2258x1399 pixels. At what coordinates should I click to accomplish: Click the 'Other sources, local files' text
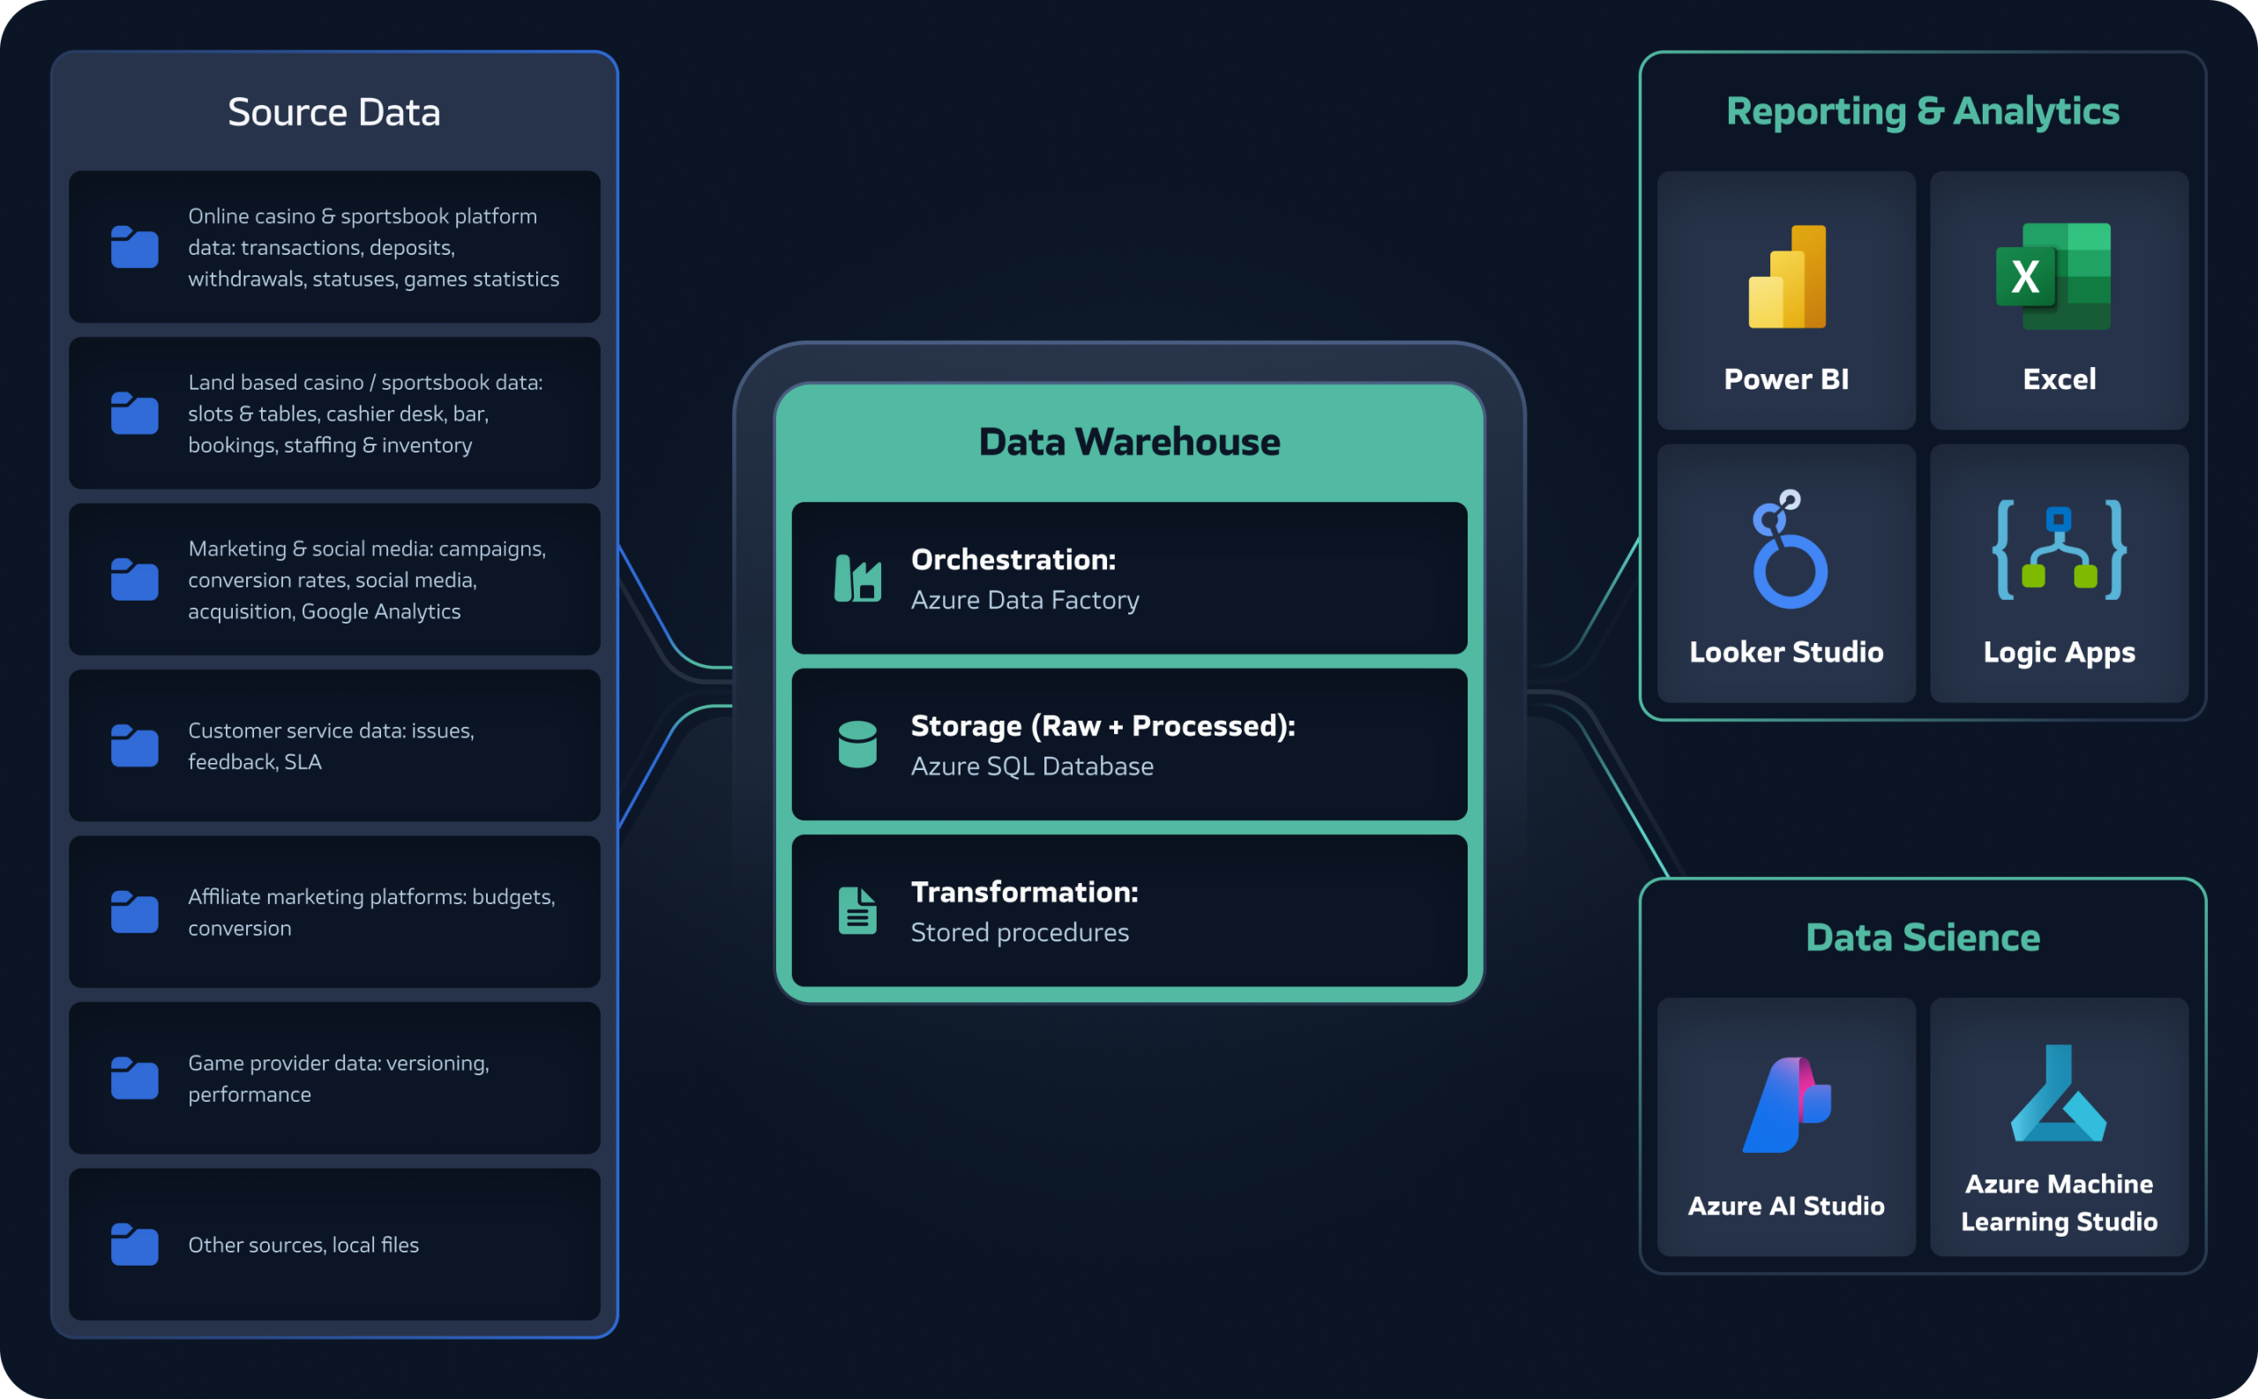[x=303, y=1246]
